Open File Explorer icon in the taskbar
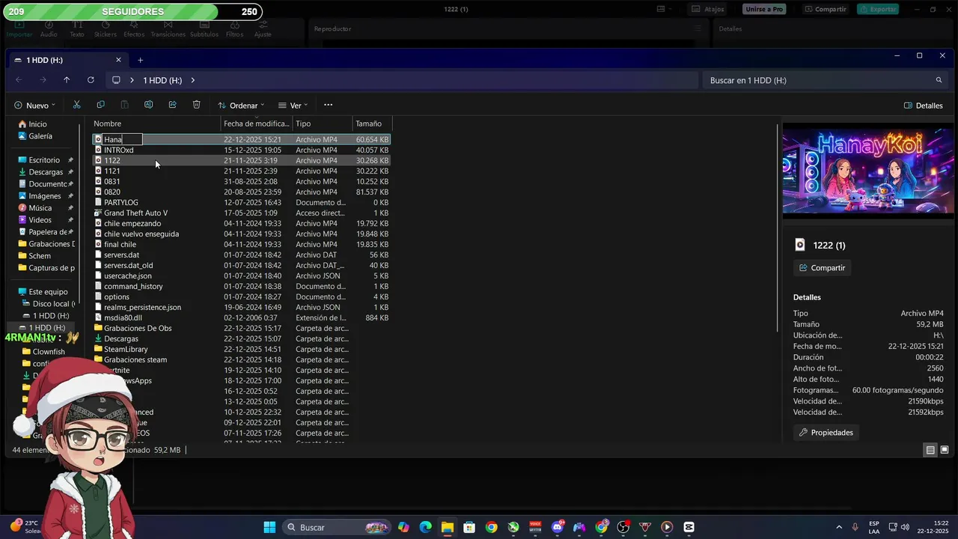The image size is (958, 539). click(447, 527)
